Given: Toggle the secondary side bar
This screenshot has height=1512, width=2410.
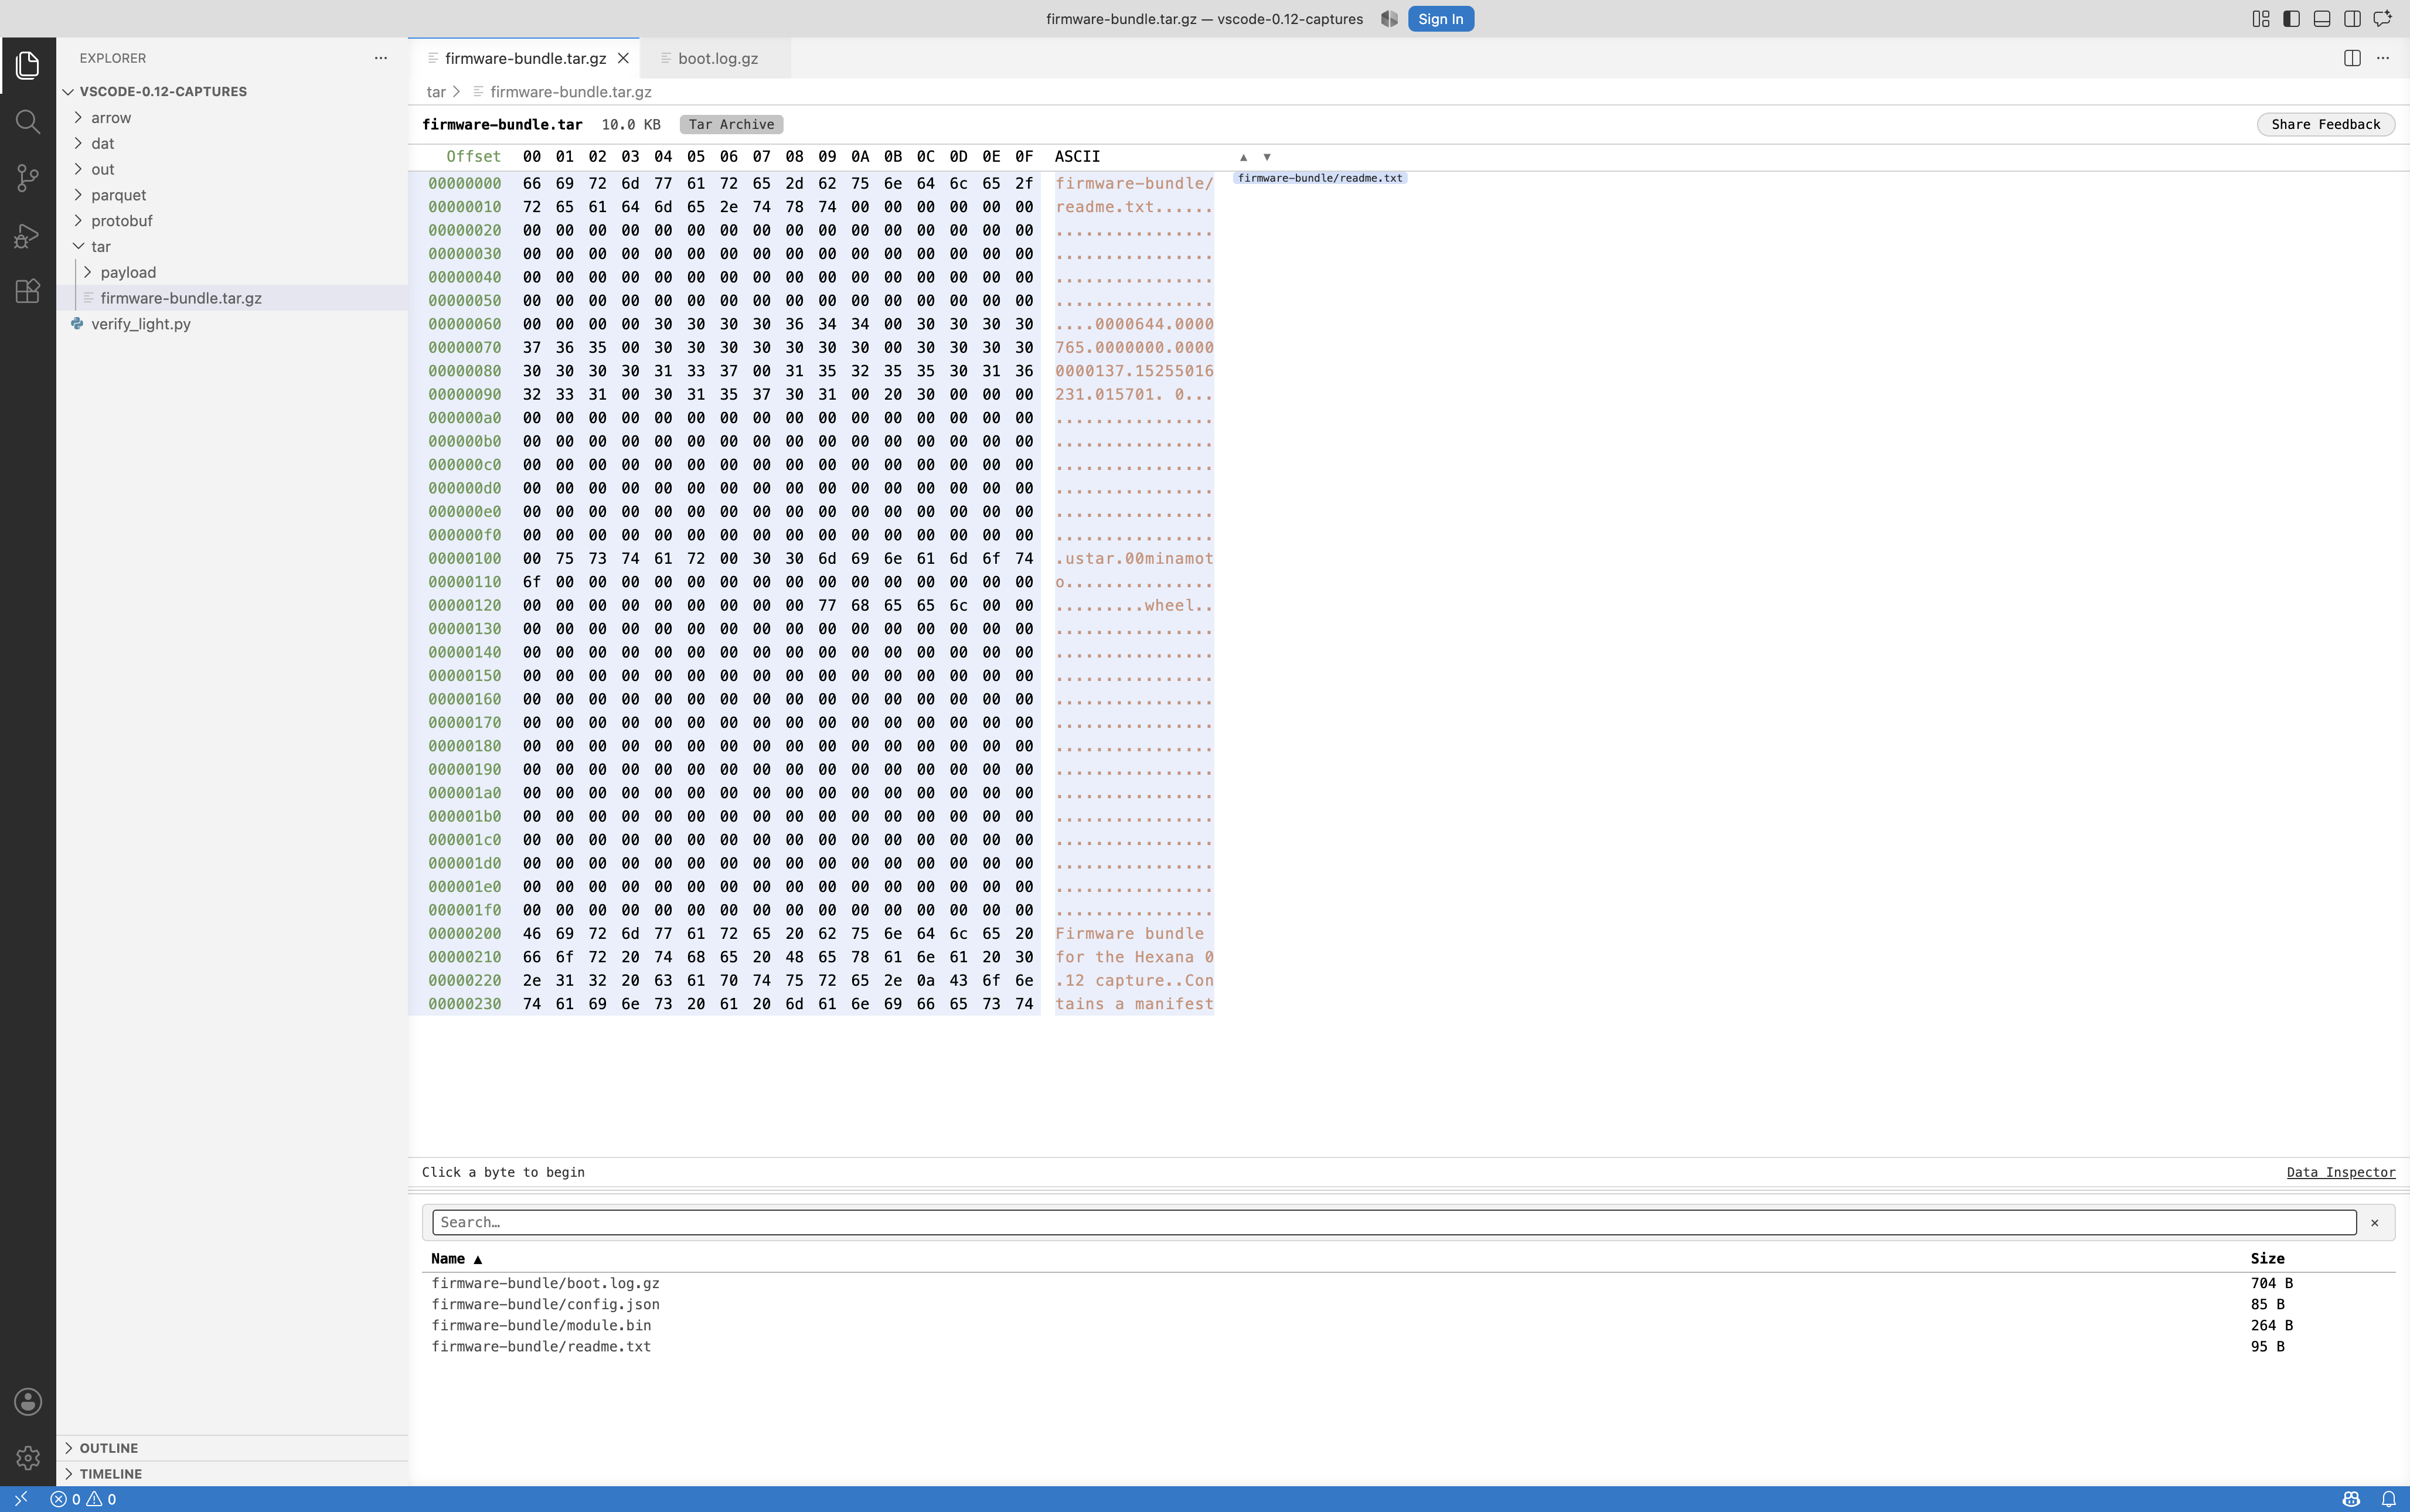Looking at the screenshot, I should (x=2352, y=19).
